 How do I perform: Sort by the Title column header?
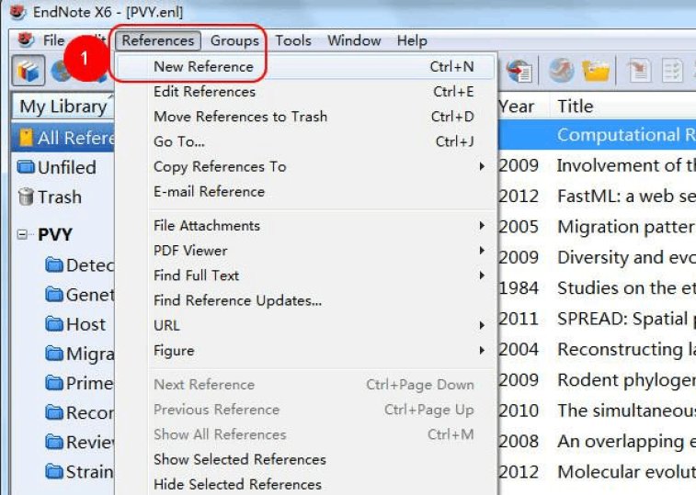tap(622, 107)
